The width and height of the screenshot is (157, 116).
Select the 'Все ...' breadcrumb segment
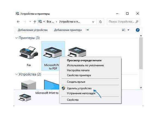50,22
